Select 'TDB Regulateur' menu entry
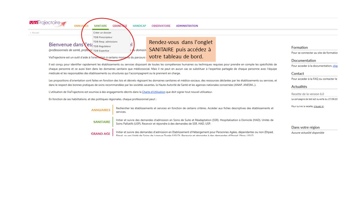362x203 pixels. pyautogui.click(x=102, y=46)
